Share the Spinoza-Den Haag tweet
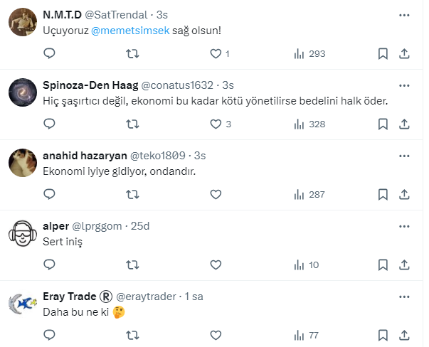The height and width of the screenshot is (347, 429). pyautogui.click(x=405, y=124)
